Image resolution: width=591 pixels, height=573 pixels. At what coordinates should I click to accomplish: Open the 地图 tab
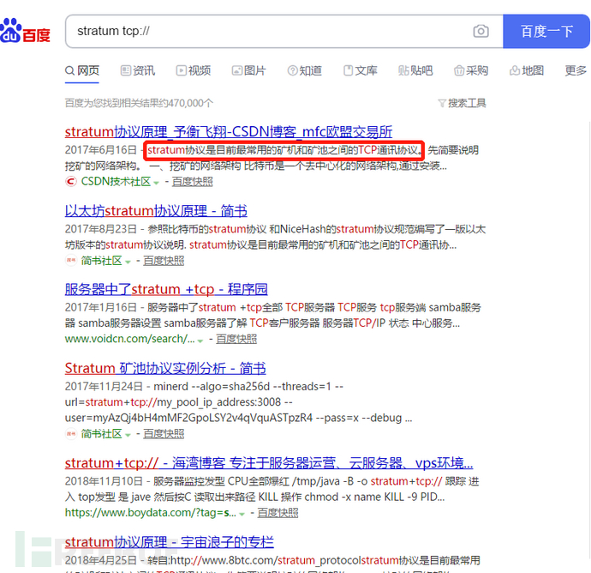527,70
